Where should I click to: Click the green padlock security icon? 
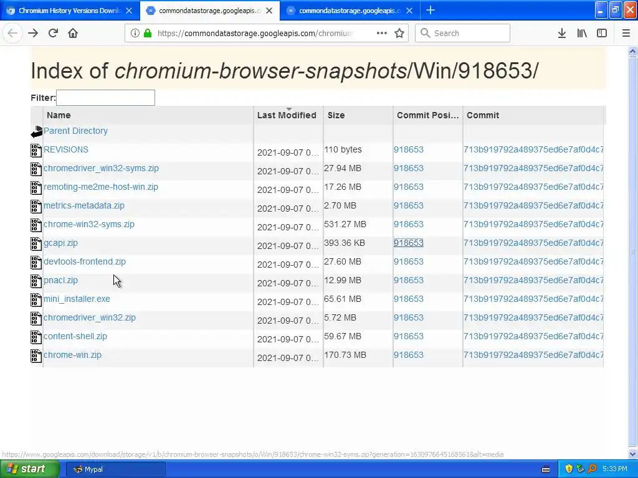(x=148, y=33)
